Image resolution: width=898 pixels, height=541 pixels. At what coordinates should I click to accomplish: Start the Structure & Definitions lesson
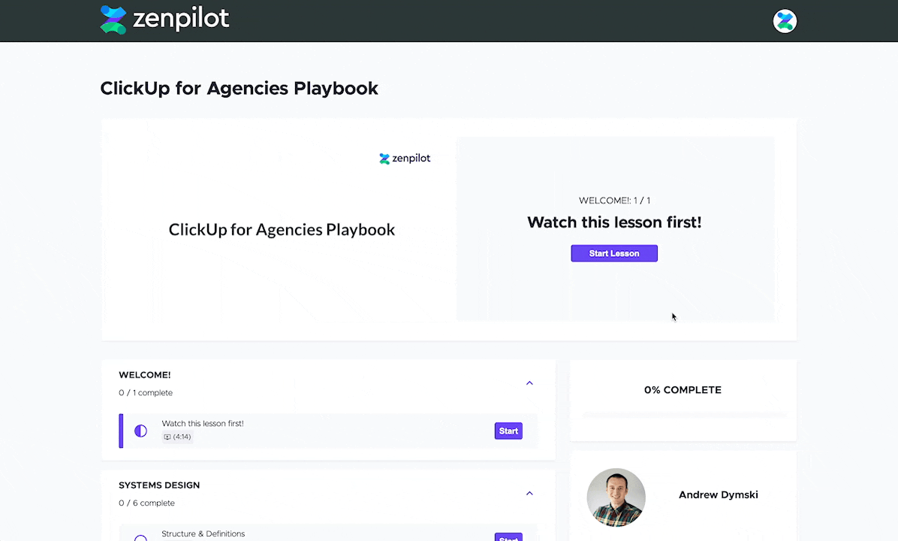tap(508, 537)
